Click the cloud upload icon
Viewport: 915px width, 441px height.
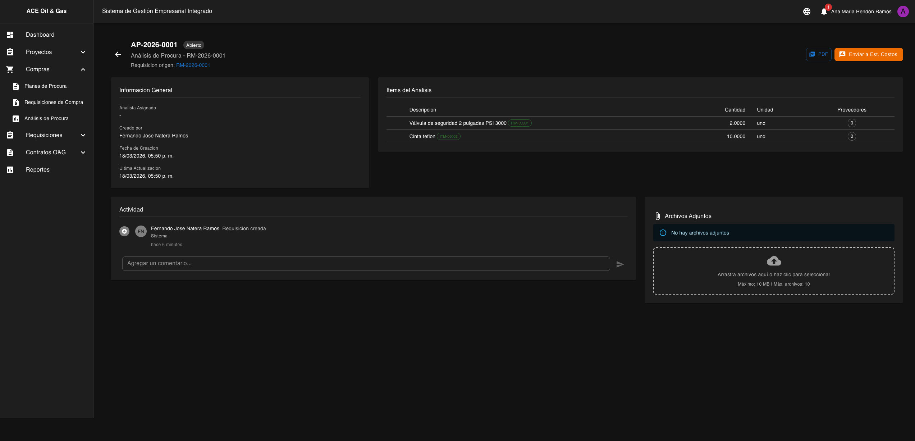(774, 261)
